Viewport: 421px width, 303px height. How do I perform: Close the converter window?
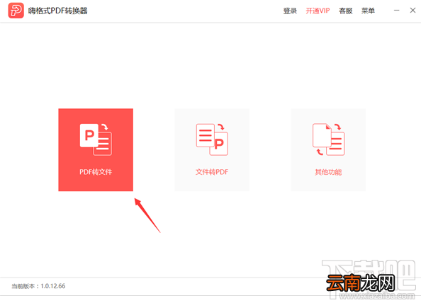click(x=412, y=11)
